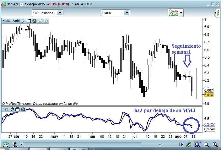Click the green arrow chart icon bottom-left

point(6,144)
